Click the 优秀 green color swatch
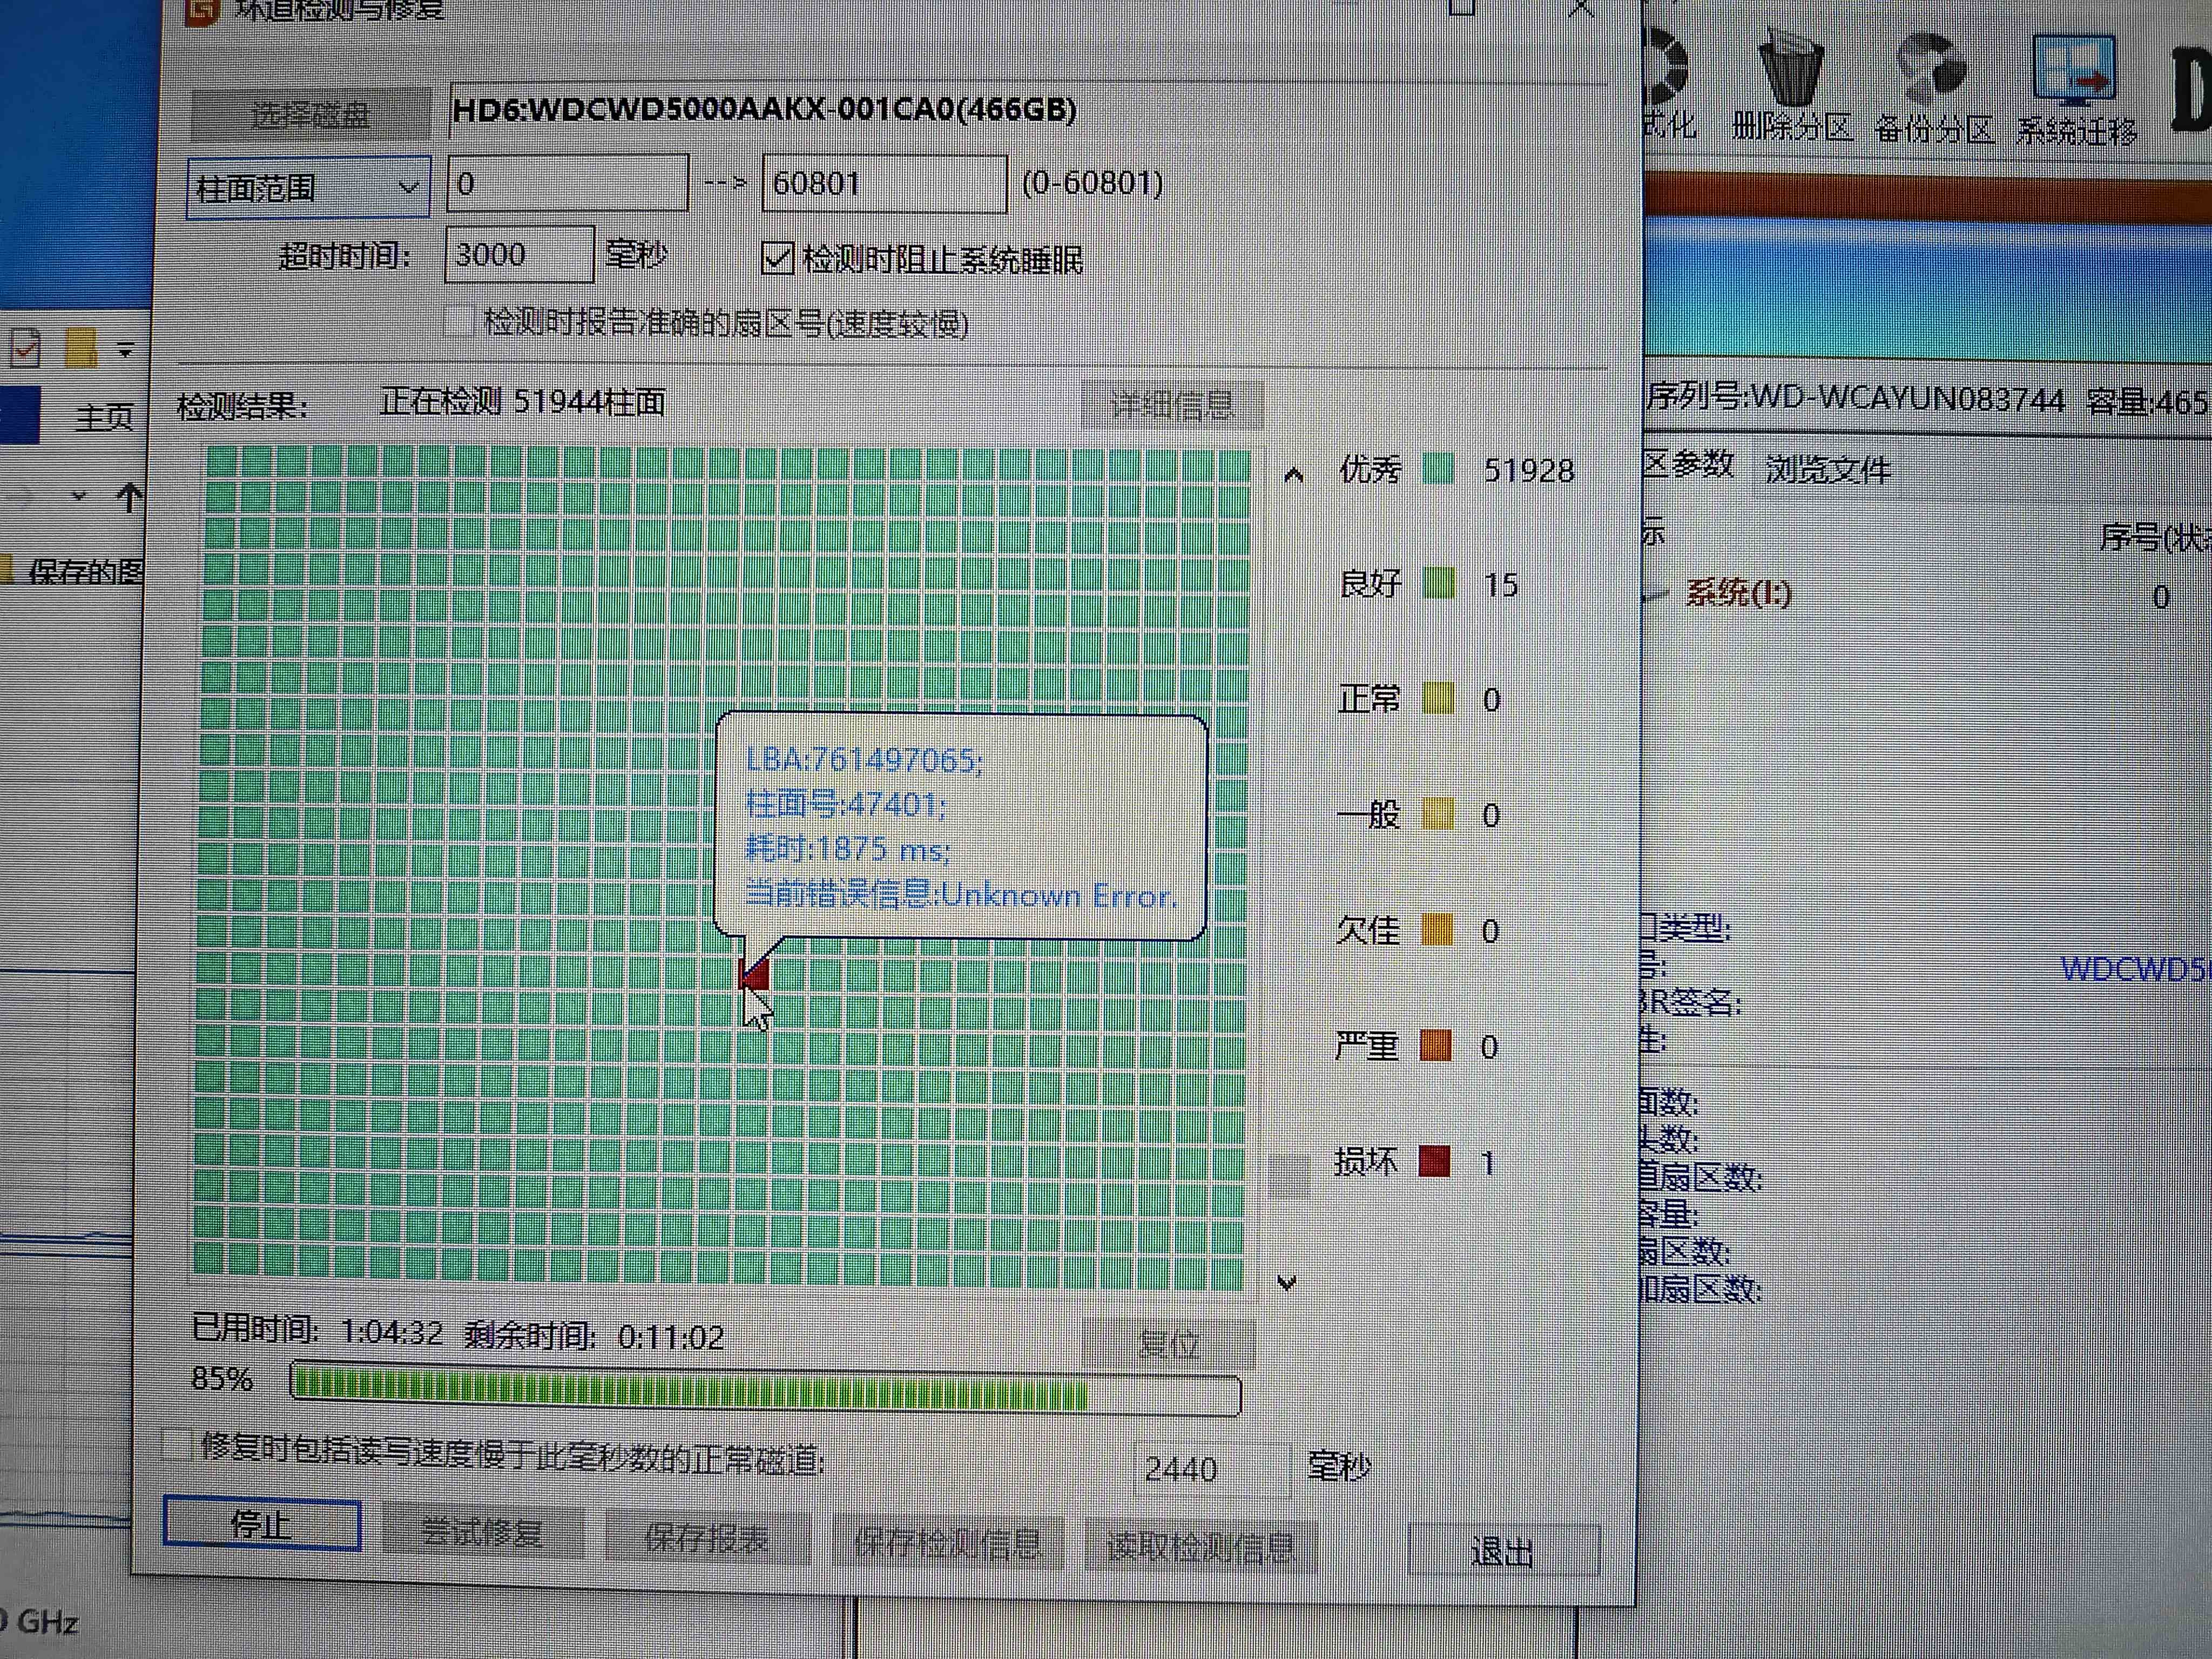 tap(1438, 469)
